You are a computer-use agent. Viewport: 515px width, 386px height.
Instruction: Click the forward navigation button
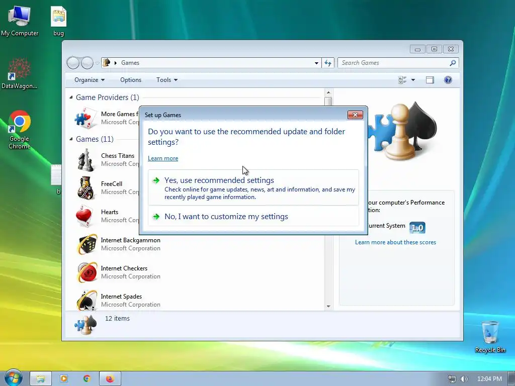pyautogui.click(x=87, y=63)
